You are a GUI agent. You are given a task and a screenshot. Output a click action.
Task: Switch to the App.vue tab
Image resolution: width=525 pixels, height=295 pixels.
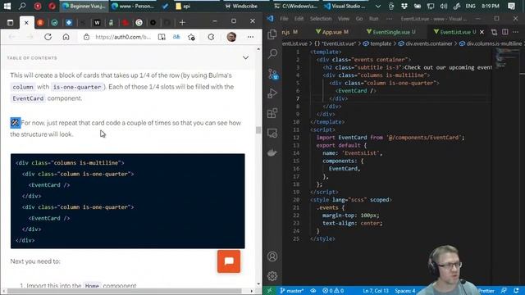331,32
